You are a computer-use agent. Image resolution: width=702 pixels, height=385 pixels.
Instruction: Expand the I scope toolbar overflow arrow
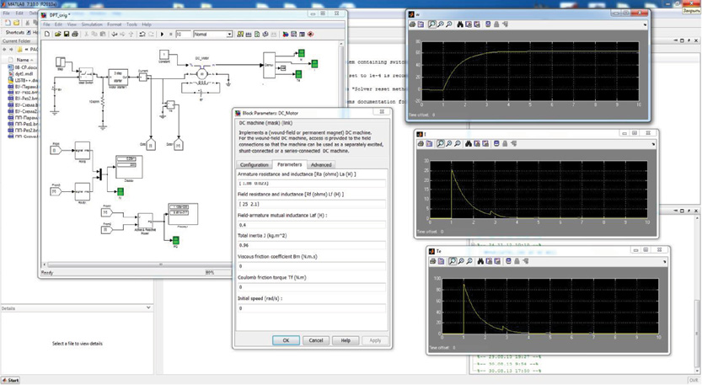click(653, 144)
